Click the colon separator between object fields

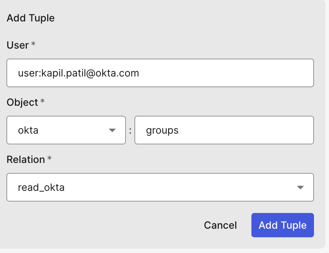(x=130, y=130)
